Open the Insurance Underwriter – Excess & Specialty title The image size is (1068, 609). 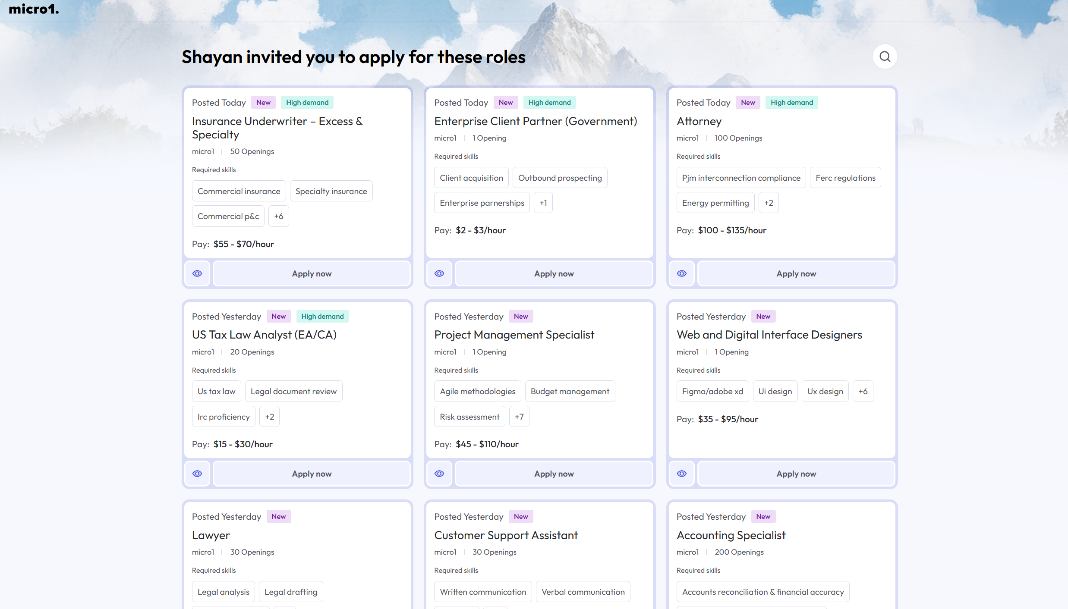pos(277,128)
